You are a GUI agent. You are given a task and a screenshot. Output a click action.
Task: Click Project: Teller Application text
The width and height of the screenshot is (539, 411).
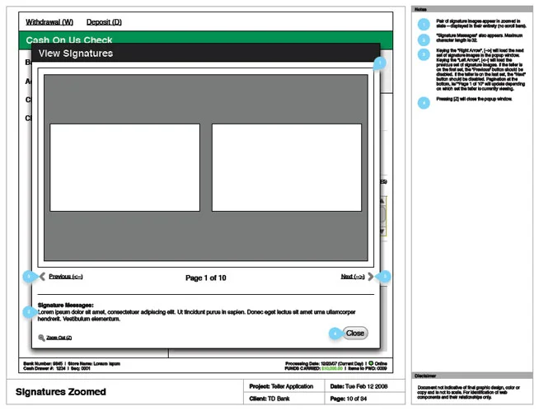[281, 386]
